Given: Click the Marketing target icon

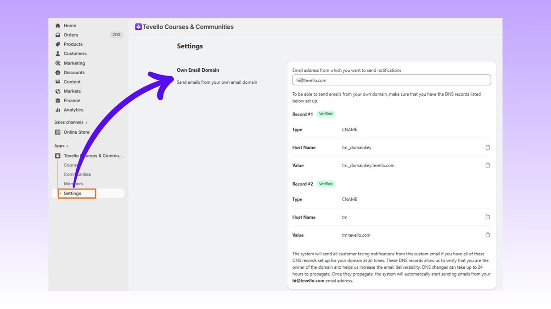Looking at the screenshot, I should coord(58,63).
